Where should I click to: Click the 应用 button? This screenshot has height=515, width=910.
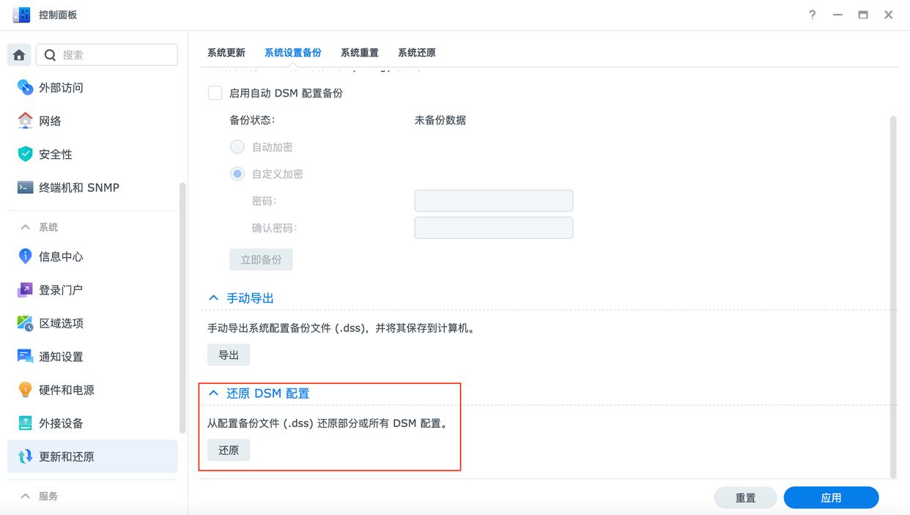coord(831,497)
